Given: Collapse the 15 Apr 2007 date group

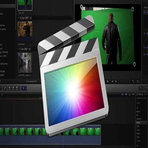Looking at the screenshot, I should pos(18,18).
